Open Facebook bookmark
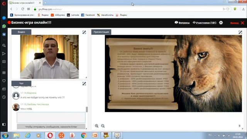 pyautogui.click(x=88, y=15)
